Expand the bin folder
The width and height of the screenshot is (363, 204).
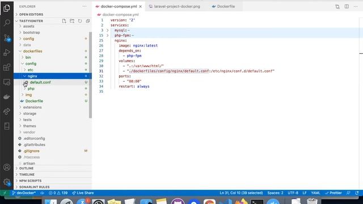53,57
